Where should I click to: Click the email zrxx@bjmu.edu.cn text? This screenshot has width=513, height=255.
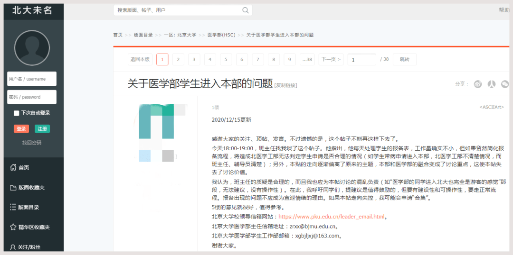pos(313,226)
